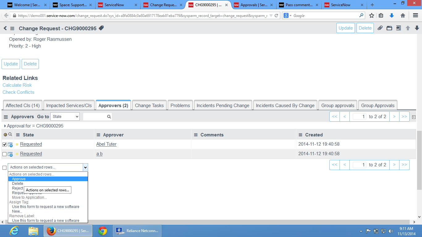Viewport: 422px width, 237px height.
Task: Show Firefox bookmarks list icon
Action: (x=381, y=15)
